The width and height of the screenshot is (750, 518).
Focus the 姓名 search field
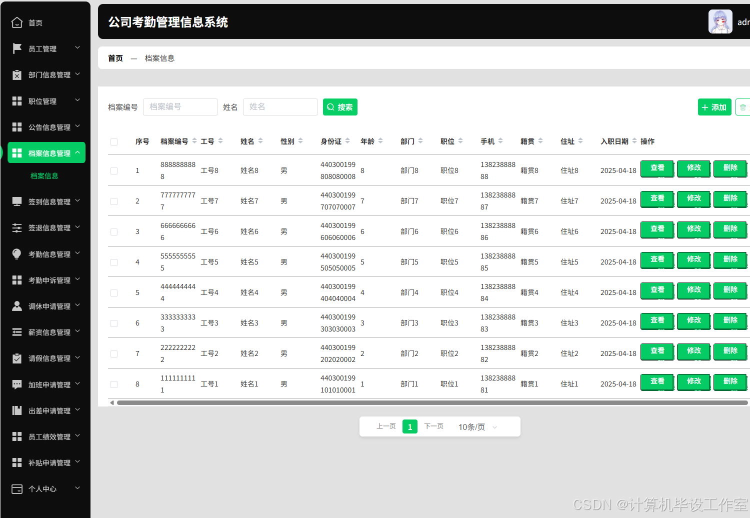pyautogui.click(x=280, y=107)
